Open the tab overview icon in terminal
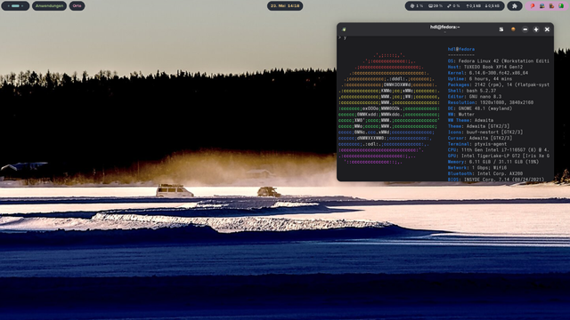570x320 pixels. click(501, 29)
